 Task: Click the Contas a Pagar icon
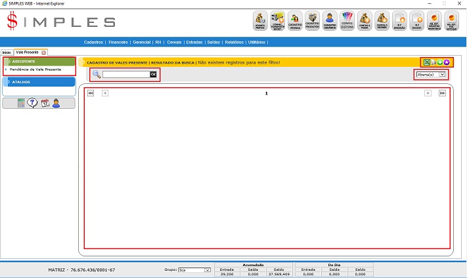365,21
